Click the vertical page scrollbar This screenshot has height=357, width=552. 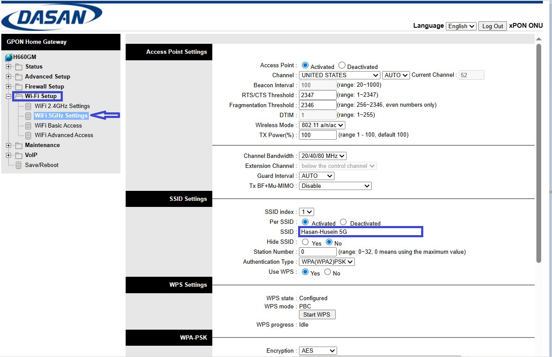point(539,152)
